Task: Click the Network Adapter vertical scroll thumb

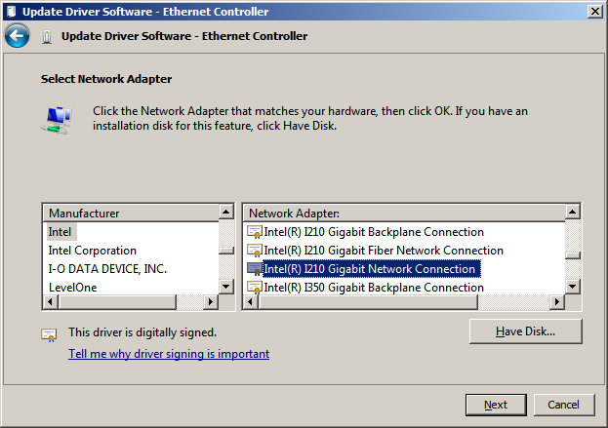Action: 572,255
